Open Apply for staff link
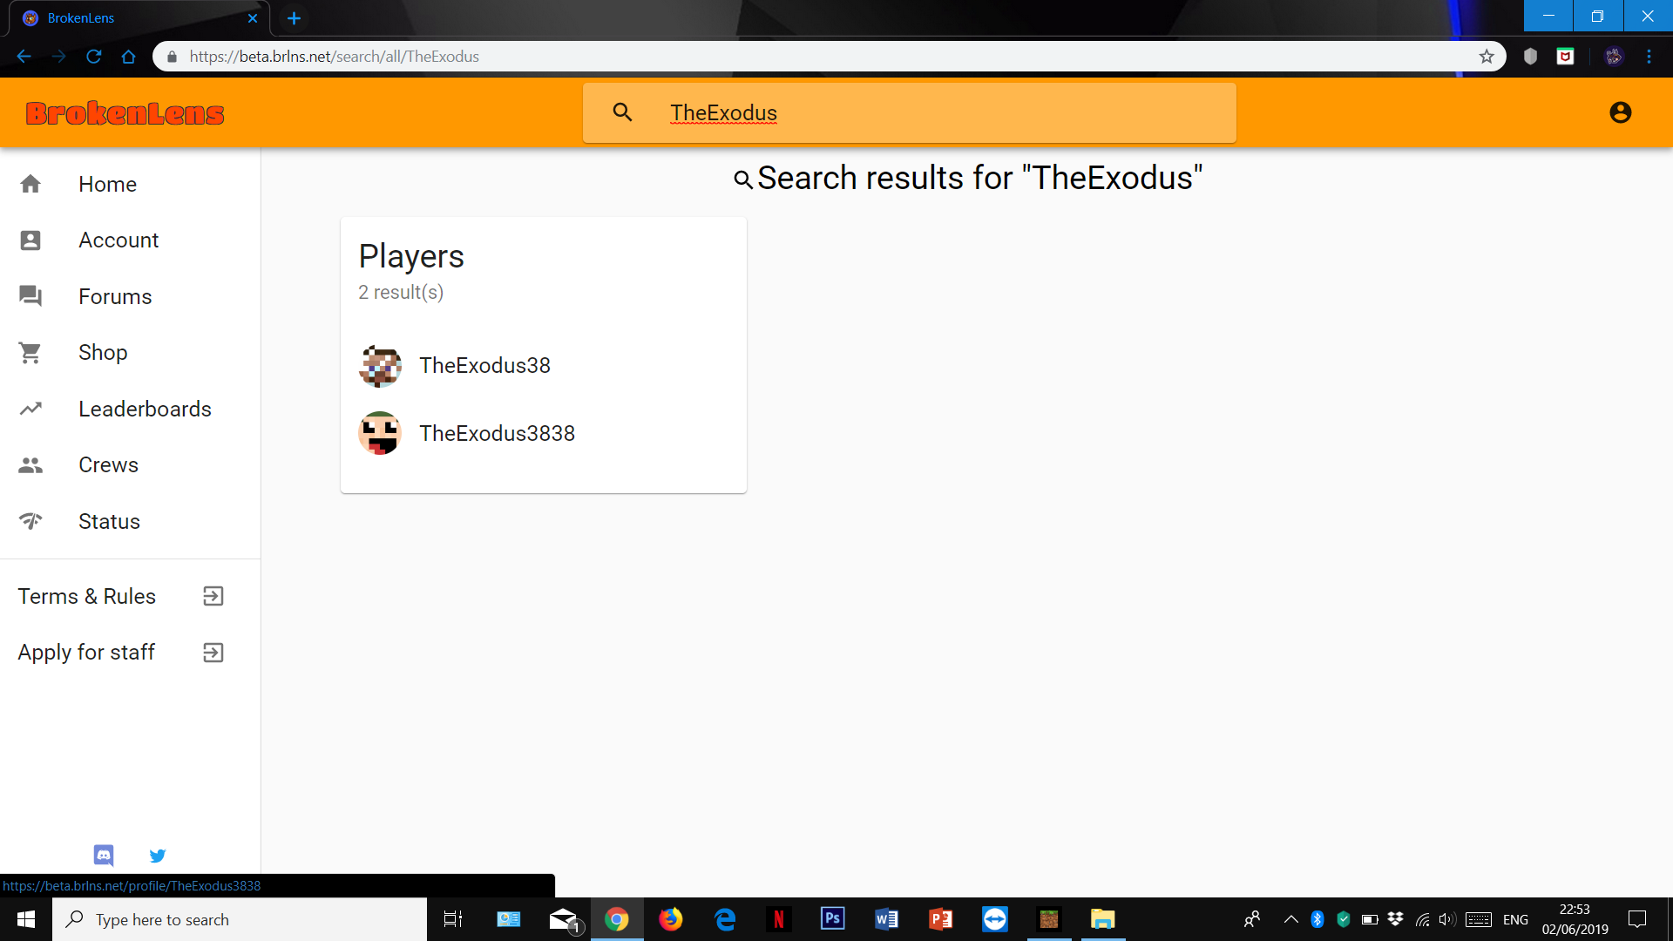 pos(121,653)
